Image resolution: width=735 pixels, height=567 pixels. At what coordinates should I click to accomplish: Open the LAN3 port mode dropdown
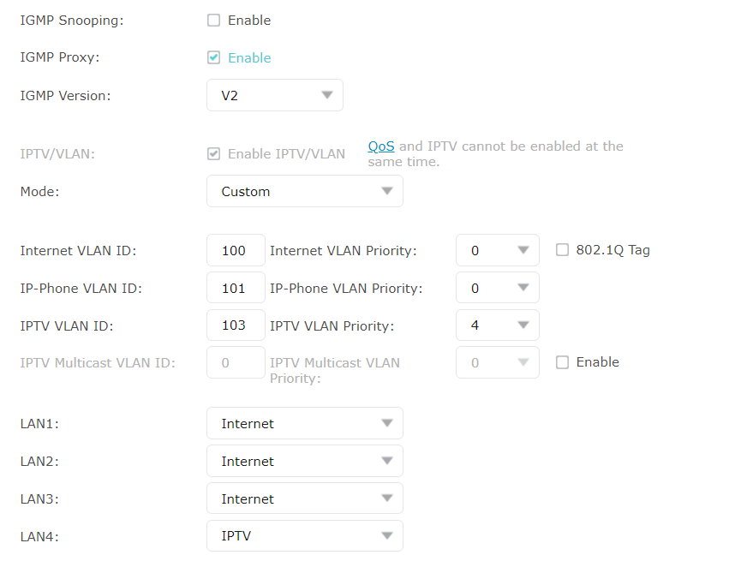(305, 498)
